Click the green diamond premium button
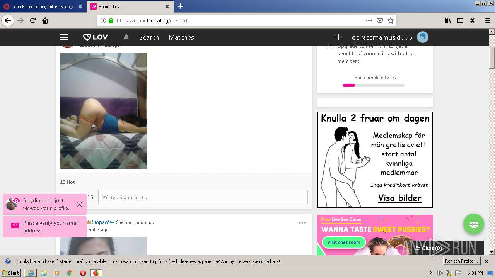 (474, 224)
